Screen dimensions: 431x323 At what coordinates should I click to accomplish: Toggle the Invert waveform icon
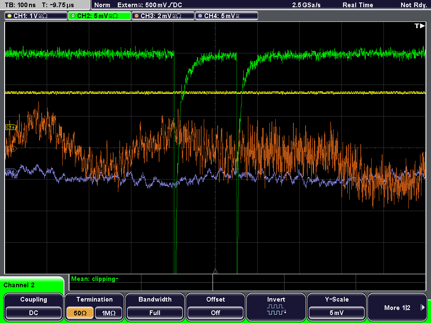276,309
